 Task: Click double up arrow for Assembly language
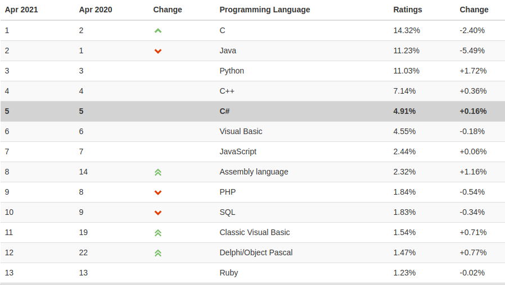click(158, 172)
